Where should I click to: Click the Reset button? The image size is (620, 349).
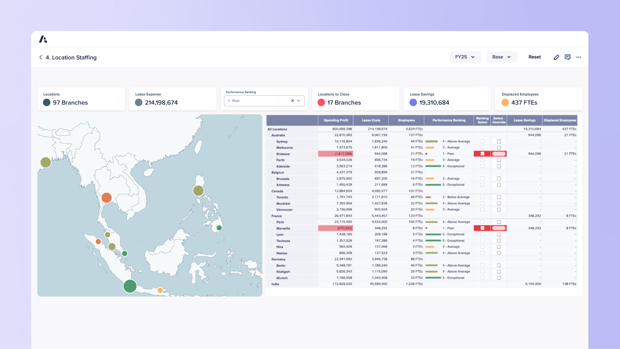click(x=534, y=57)
